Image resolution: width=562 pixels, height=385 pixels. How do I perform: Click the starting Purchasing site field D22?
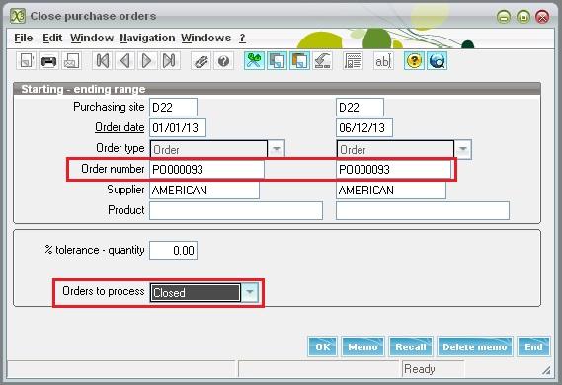(173, 107)
